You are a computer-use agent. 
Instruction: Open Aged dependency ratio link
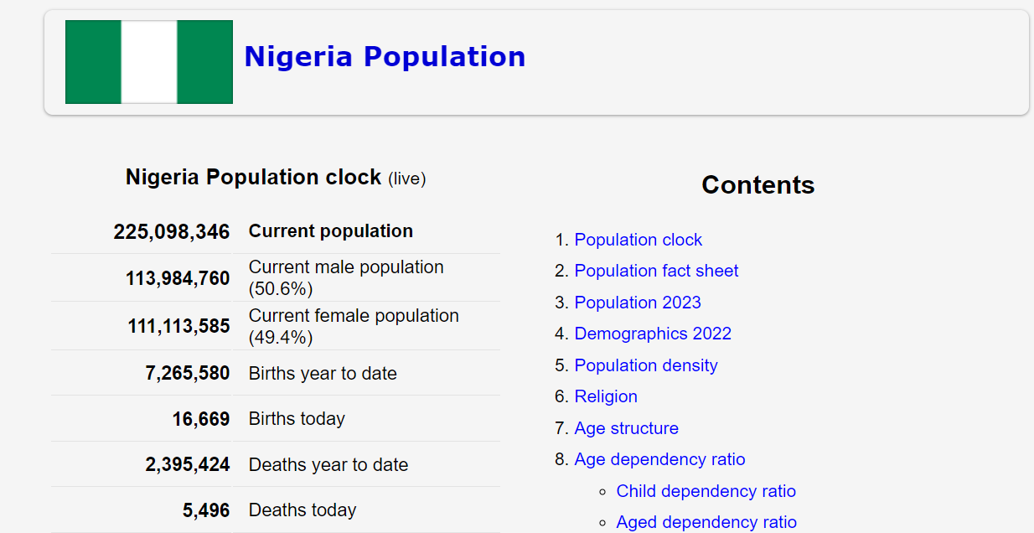pyautogui.click(x=706, y=522)
